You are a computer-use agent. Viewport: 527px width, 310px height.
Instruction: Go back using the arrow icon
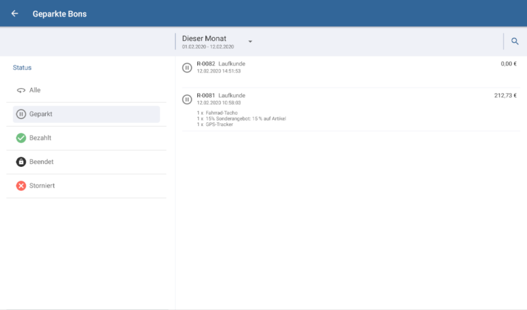point(14,13)
